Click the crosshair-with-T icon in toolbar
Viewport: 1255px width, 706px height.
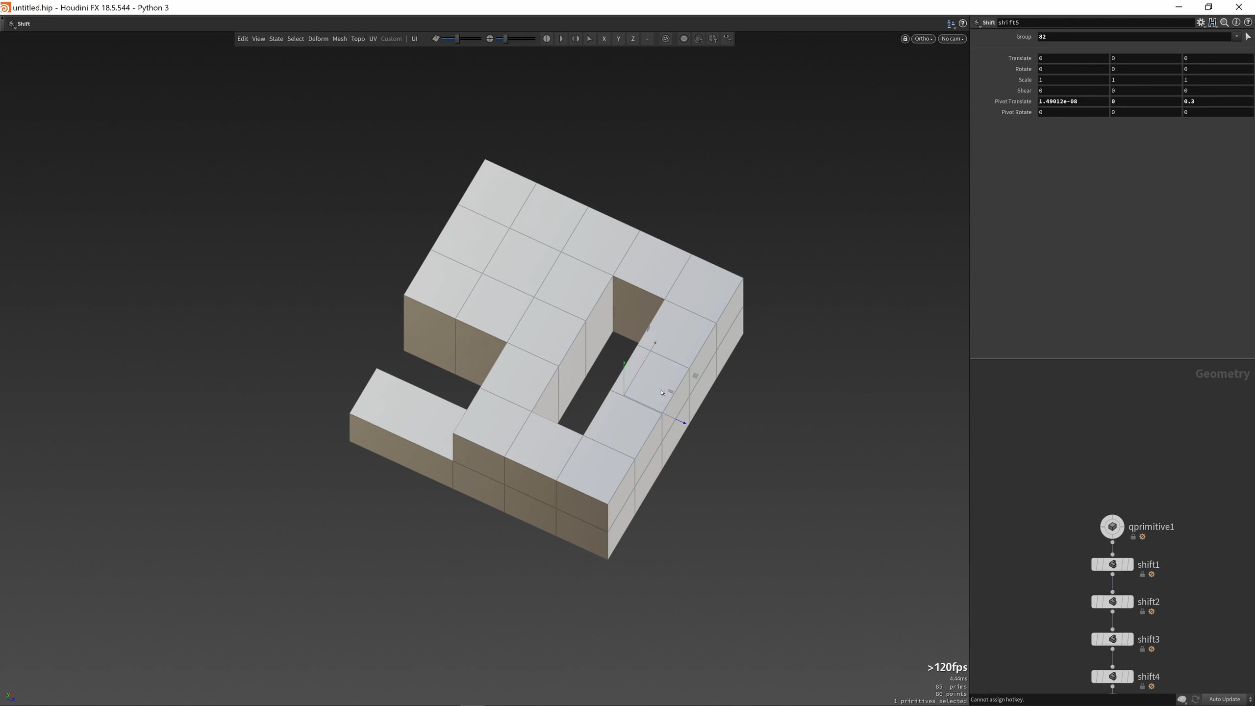[x=713, y=39]
